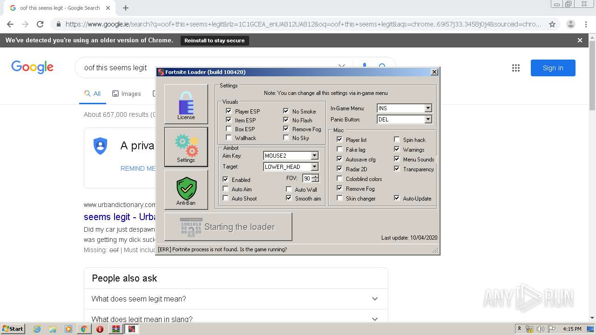Select the Settings gears icon button

click(186, 147)
